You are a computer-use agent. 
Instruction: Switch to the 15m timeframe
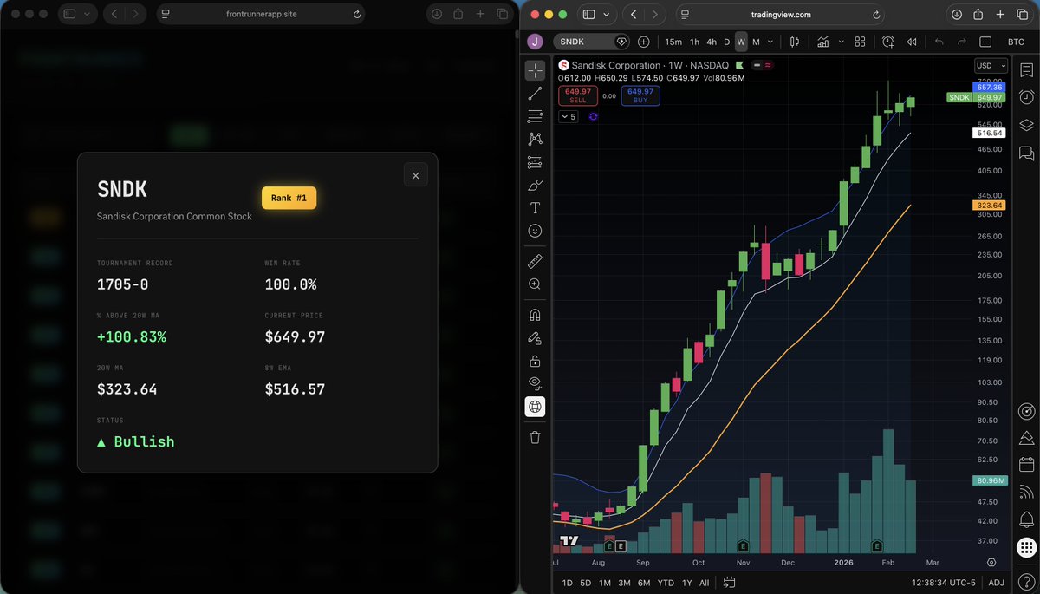tap(673, 42)
